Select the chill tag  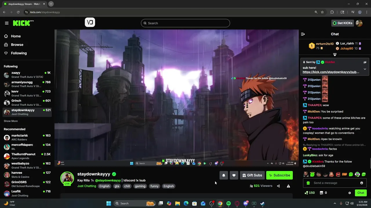coord(127,186)
